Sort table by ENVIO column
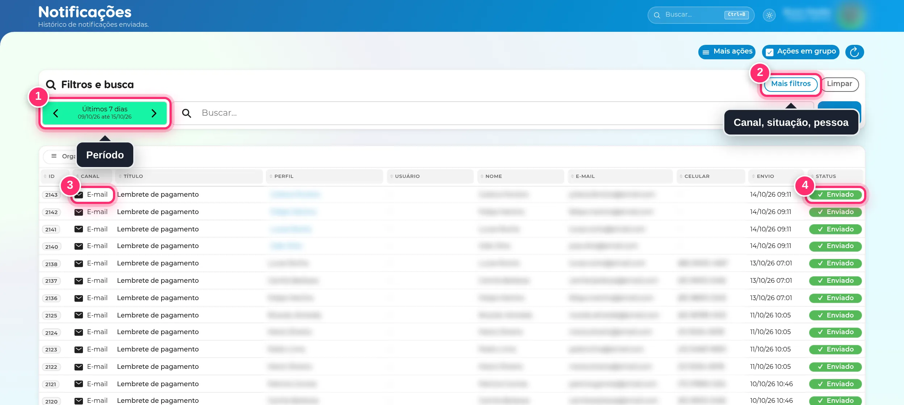The image size is (904, 405). coord(776,176)
